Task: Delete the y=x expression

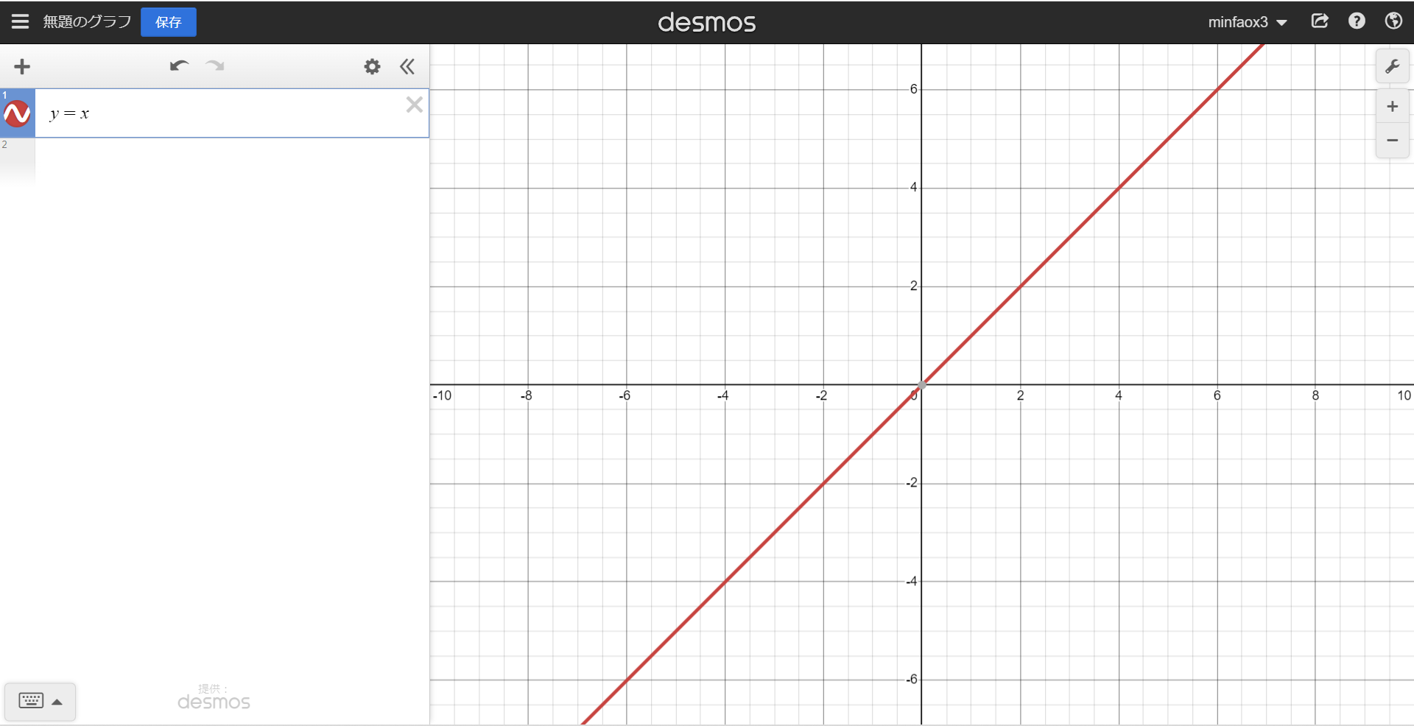Action: (x=414, y=105)
